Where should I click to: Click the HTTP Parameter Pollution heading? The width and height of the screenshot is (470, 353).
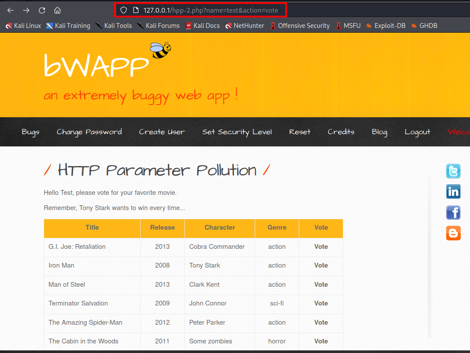(157, 170)
